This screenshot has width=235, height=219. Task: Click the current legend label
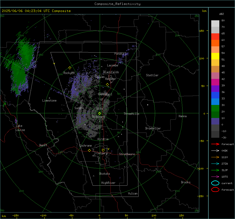[x=227, y=183]
